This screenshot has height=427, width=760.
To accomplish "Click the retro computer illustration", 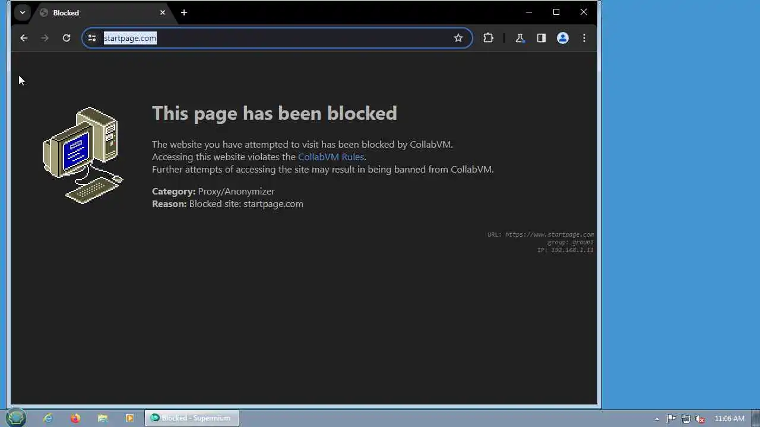I will [x=83, y=155].
